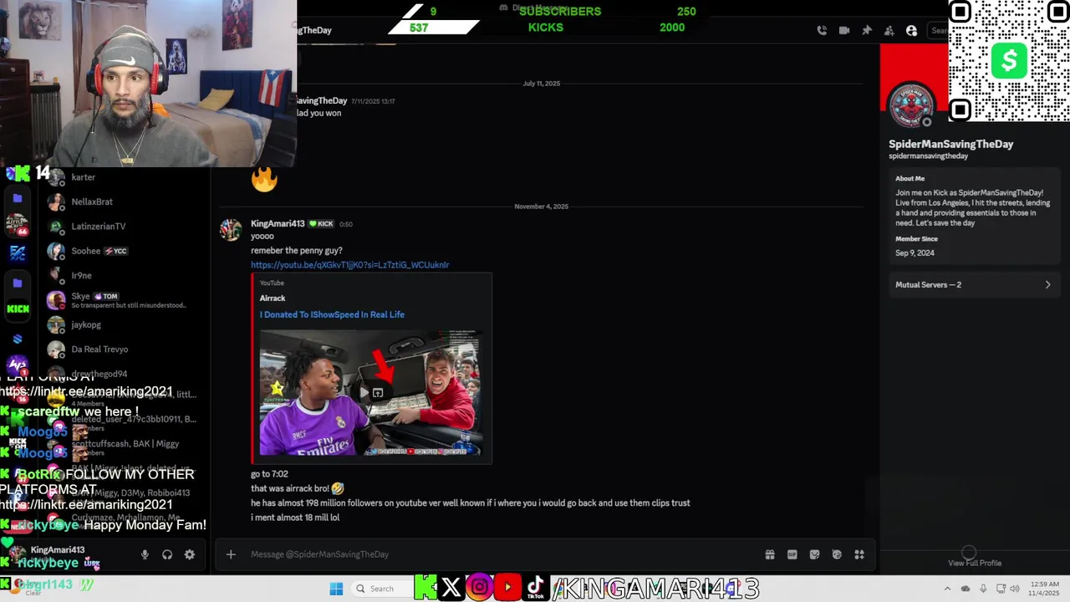Click the 'go to 7:02' message
This screenshot has height=602, width=1070.
(x=269, y=474)
